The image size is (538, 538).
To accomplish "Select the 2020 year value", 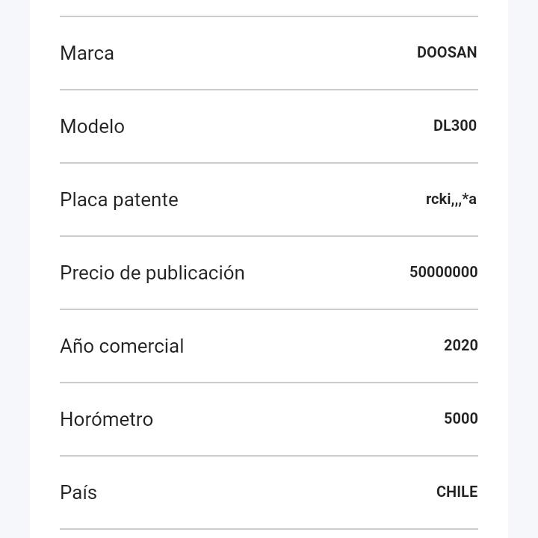I will 460,345.
